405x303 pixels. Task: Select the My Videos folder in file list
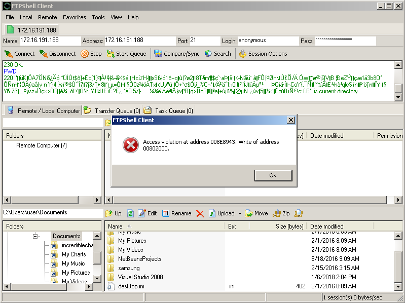click(131, 250)
